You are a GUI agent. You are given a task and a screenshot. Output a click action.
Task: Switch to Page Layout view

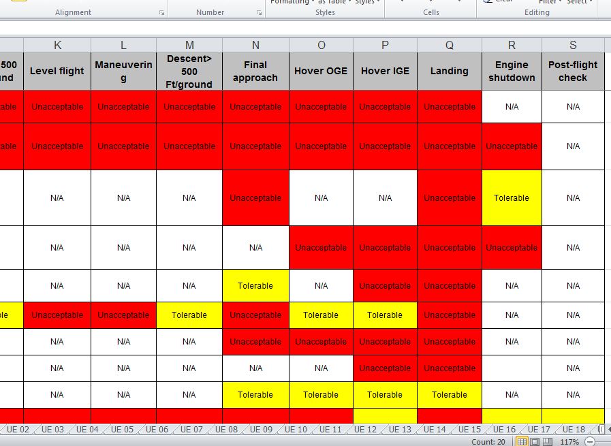534,441
